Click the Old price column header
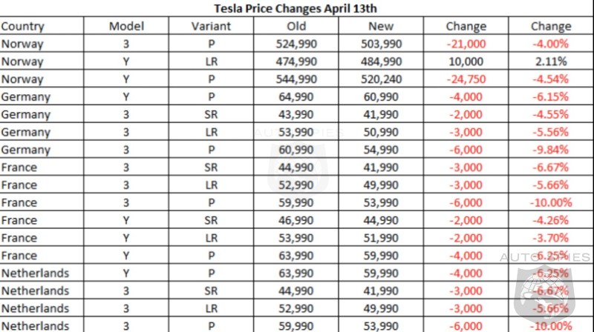 (296, 26)
